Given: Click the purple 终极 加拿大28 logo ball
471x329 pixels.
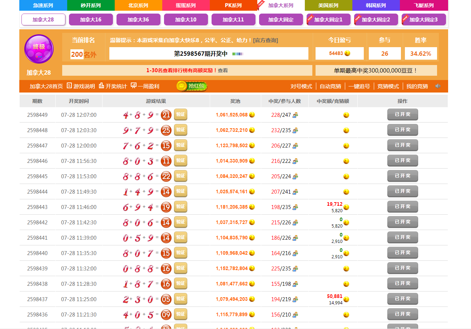Looking at the screenshot, I should [39, 49].
